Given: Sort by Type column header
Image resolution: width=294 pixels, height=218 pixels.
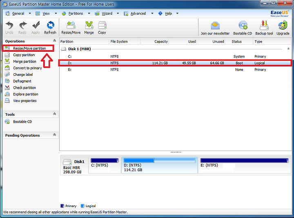Looking at the screenshot, I should (272, 42).
